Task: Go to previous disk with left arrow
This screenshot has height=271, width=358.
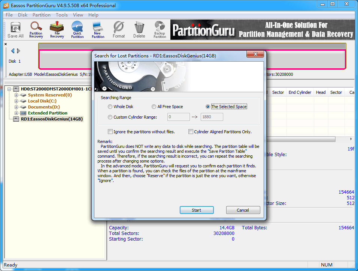Action: pyautogui.click(x=13, y=51)
